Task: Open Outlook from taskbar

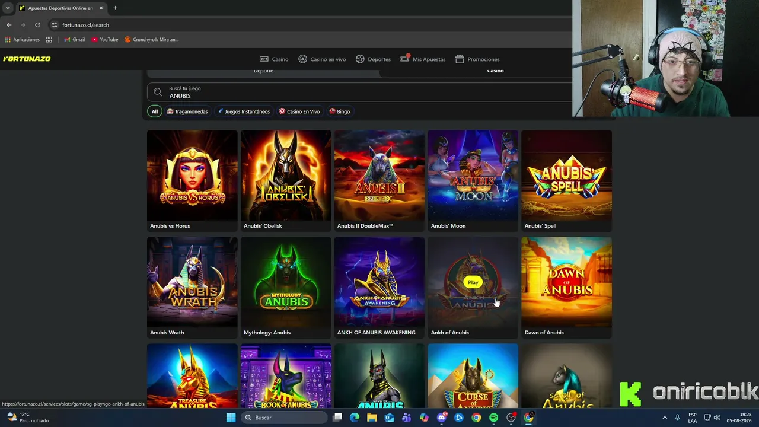Action: [x=389, y=418]
